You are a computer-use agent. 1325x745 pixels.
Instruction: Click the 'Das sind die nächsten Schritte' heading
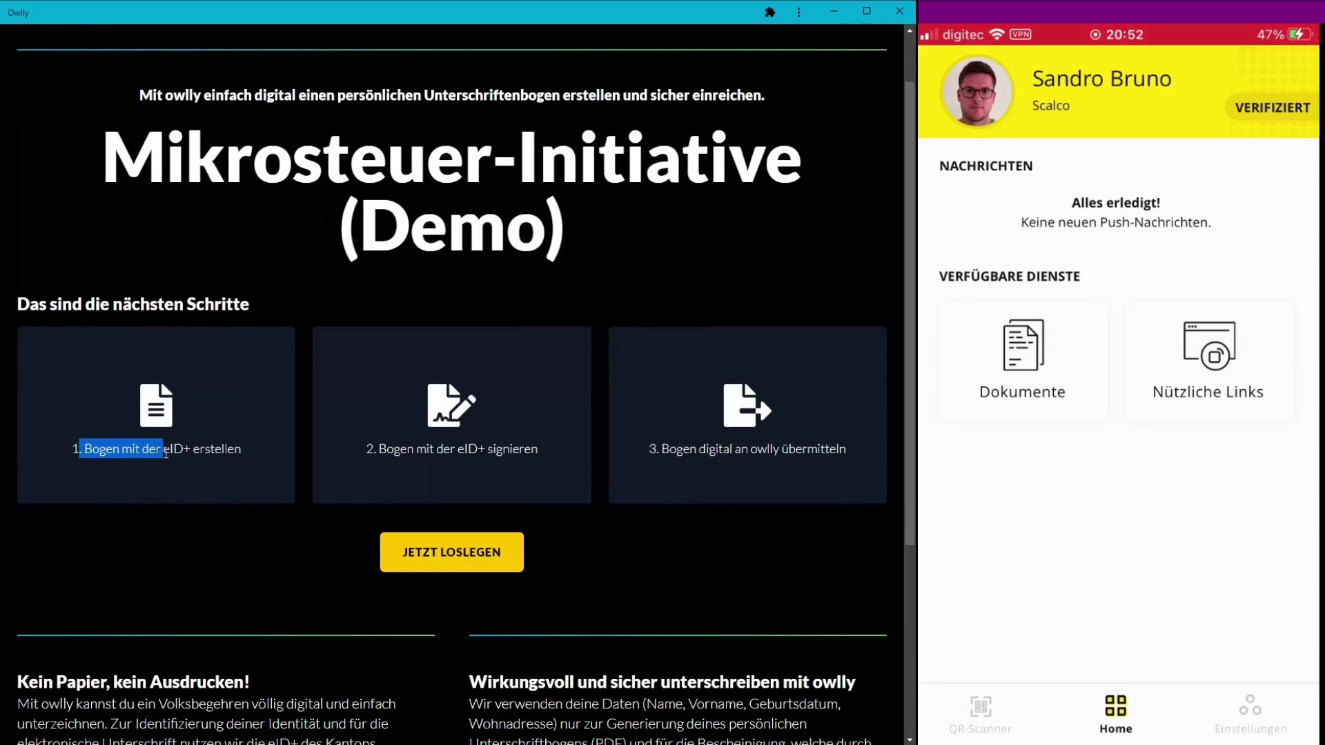pyautogui.click(x=133, y=304)
